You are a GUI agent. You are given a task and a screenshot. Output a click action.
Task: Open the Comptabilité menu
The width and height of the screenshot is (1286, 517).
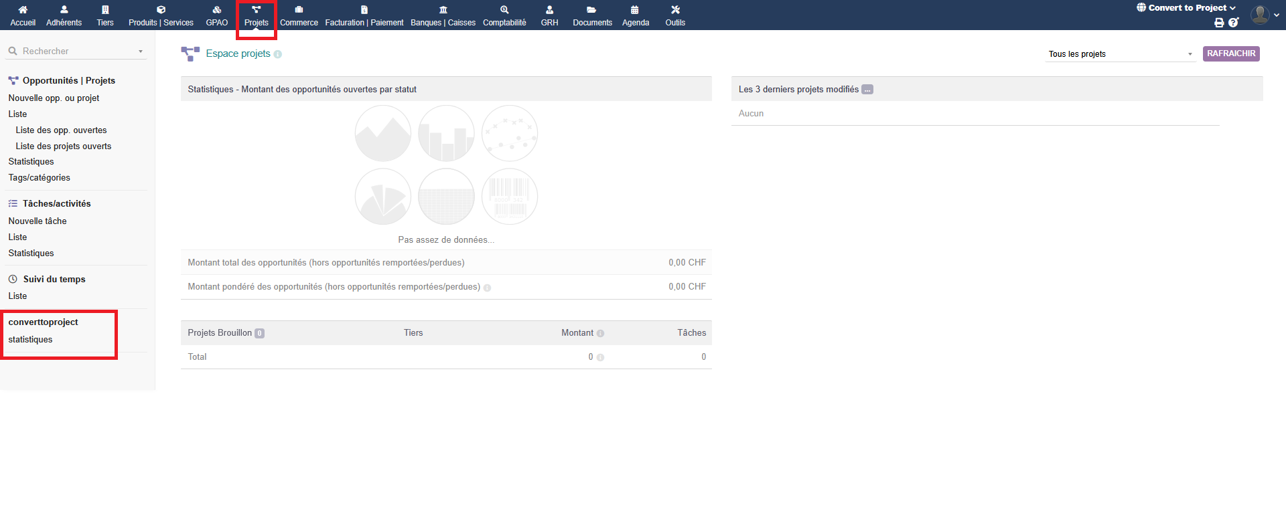[x=504, y=15]
